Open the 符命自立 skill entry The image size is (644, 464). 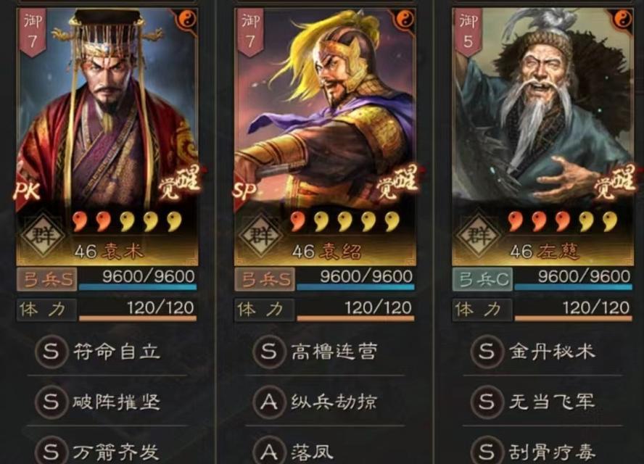[98, 352]
